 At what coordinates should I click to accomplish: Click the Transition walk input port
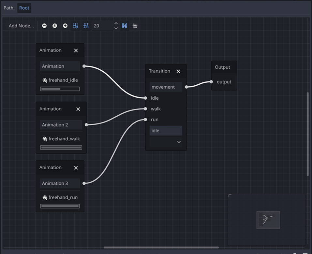pyautogui.click(x=145, y=109)
